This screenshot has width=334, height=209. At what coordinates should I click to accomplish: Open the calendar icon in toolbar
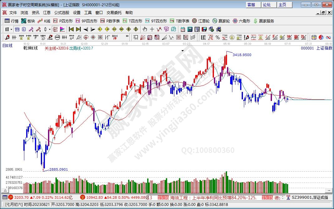(182, 29)
